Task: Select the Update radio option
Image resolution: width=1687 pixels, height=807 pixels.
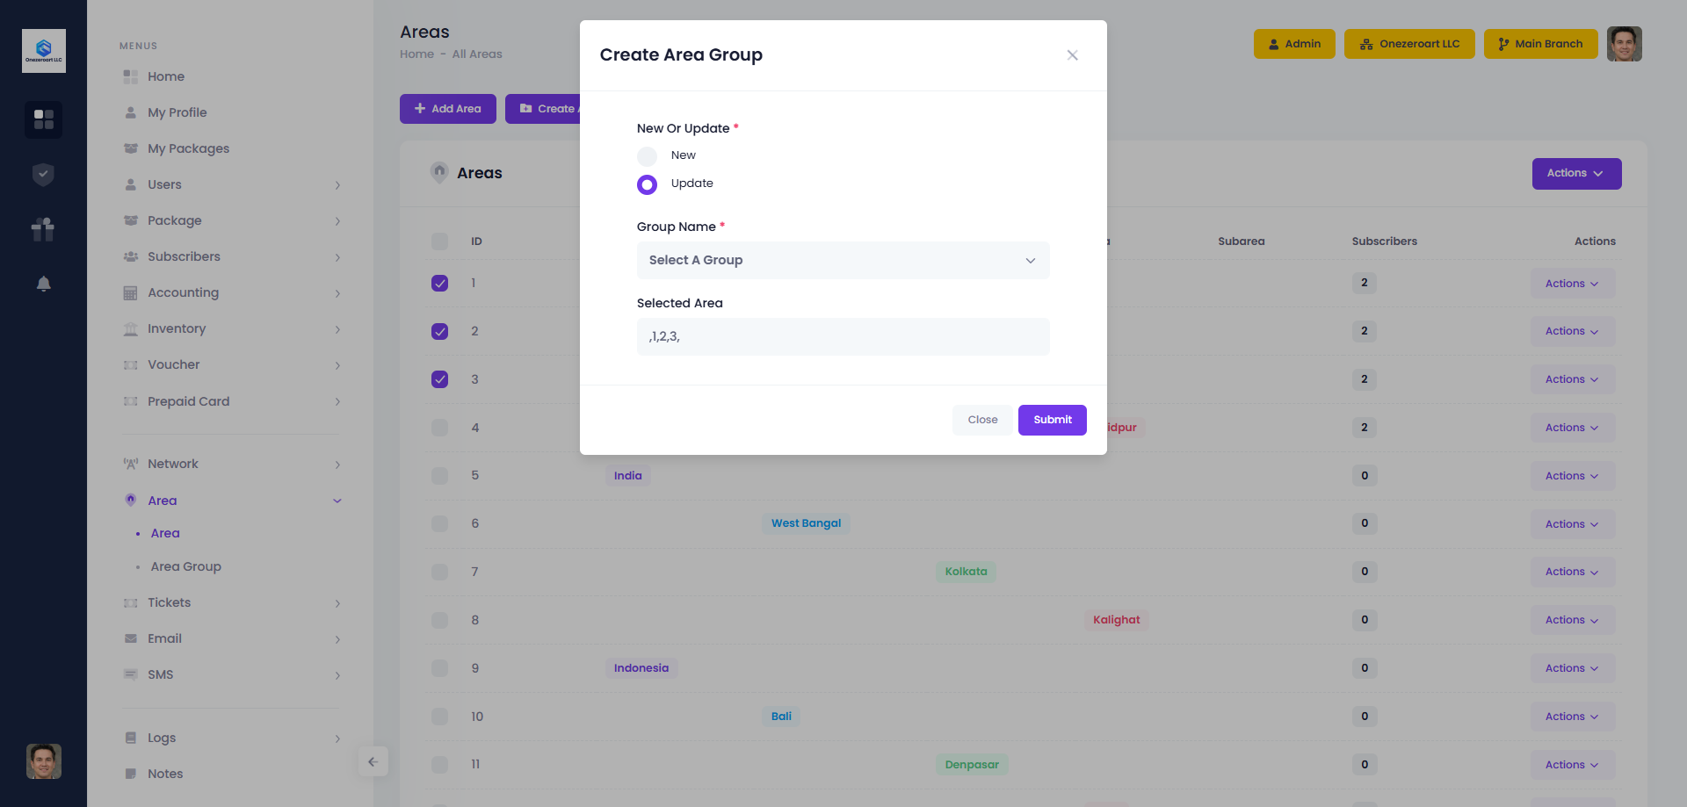Action: click(647, 184)
